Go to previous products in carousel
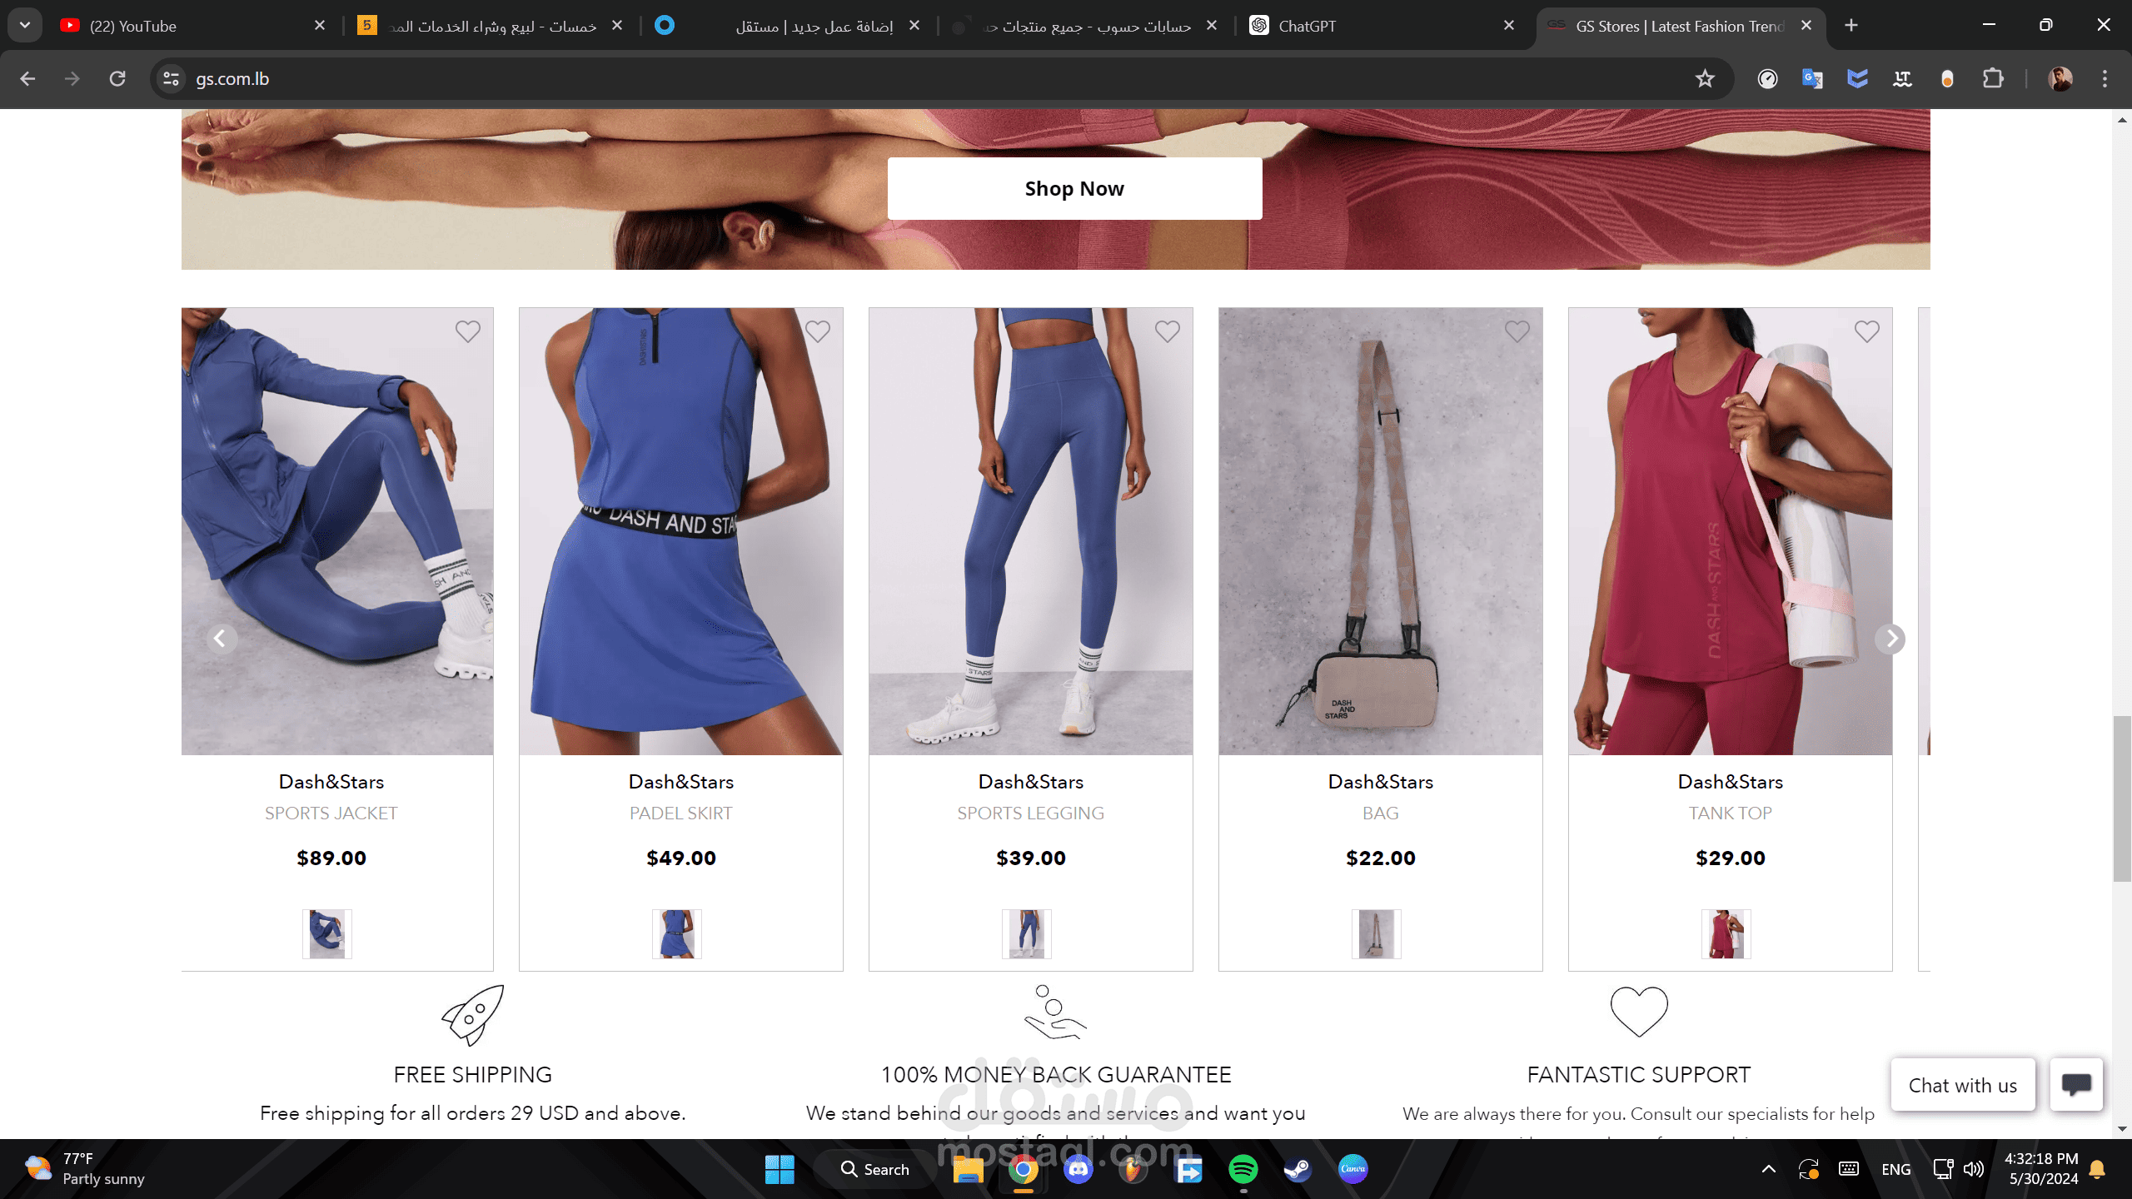 click(221, 639)
